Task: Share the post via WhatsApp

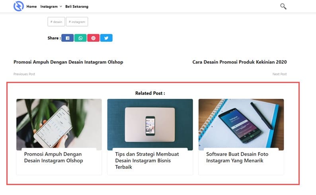Action: pos(80,38)
